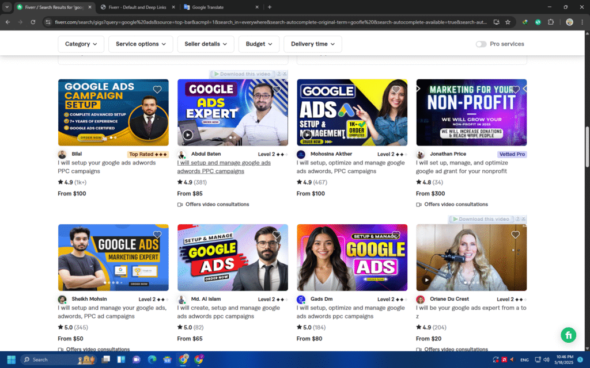Screen dimensions: 590x368
Task: Click the green download extension icon
Action: 538,22
